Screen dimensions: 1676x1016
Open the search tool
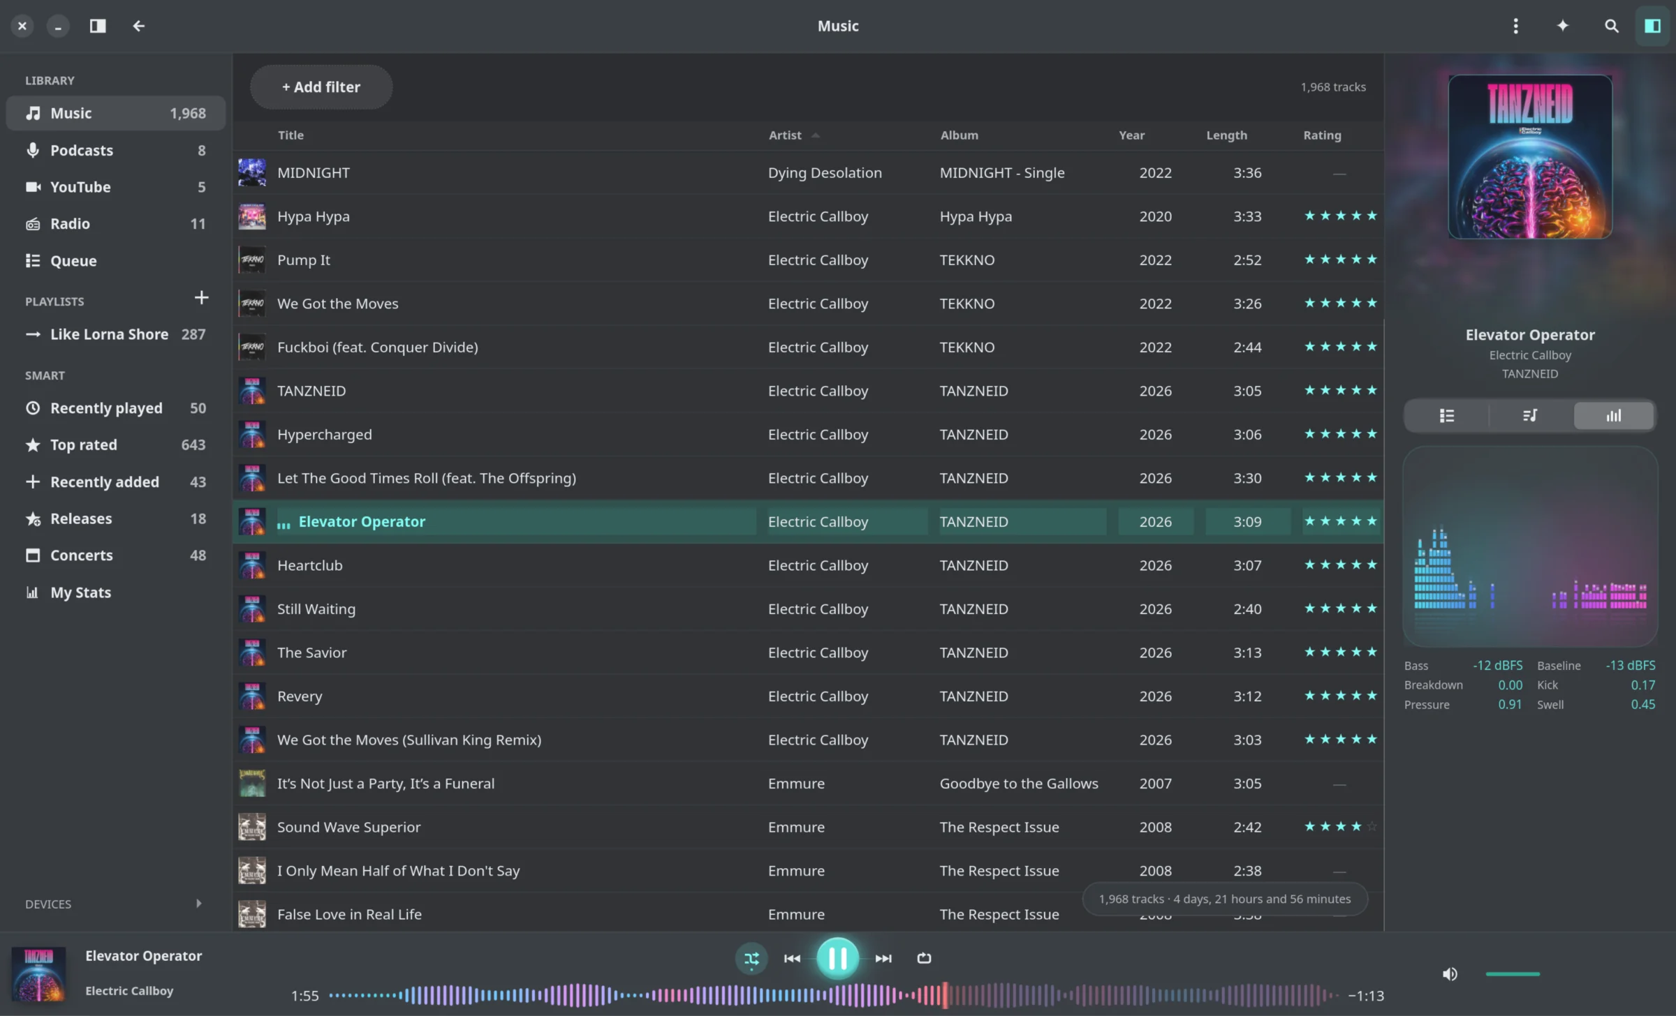[x=1611, y=26]
